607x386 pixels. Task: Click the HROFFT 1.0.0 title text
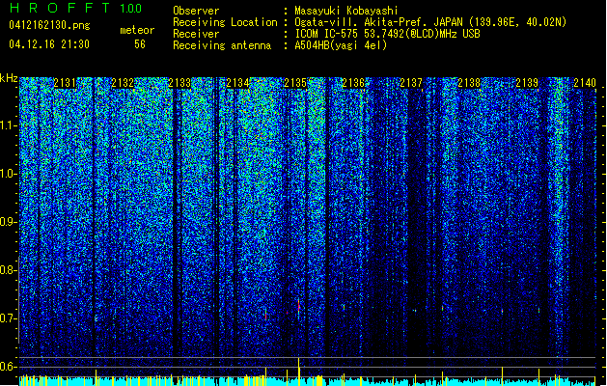click(76, 8)
